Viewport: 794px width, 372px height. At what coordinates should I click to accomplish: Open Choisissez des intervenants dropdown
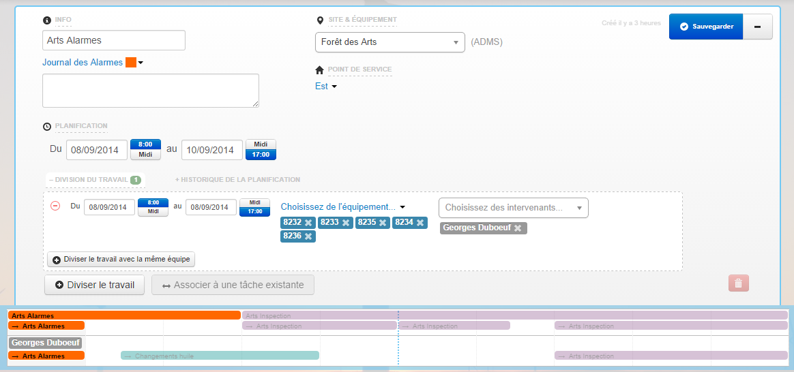pos(513,208)
